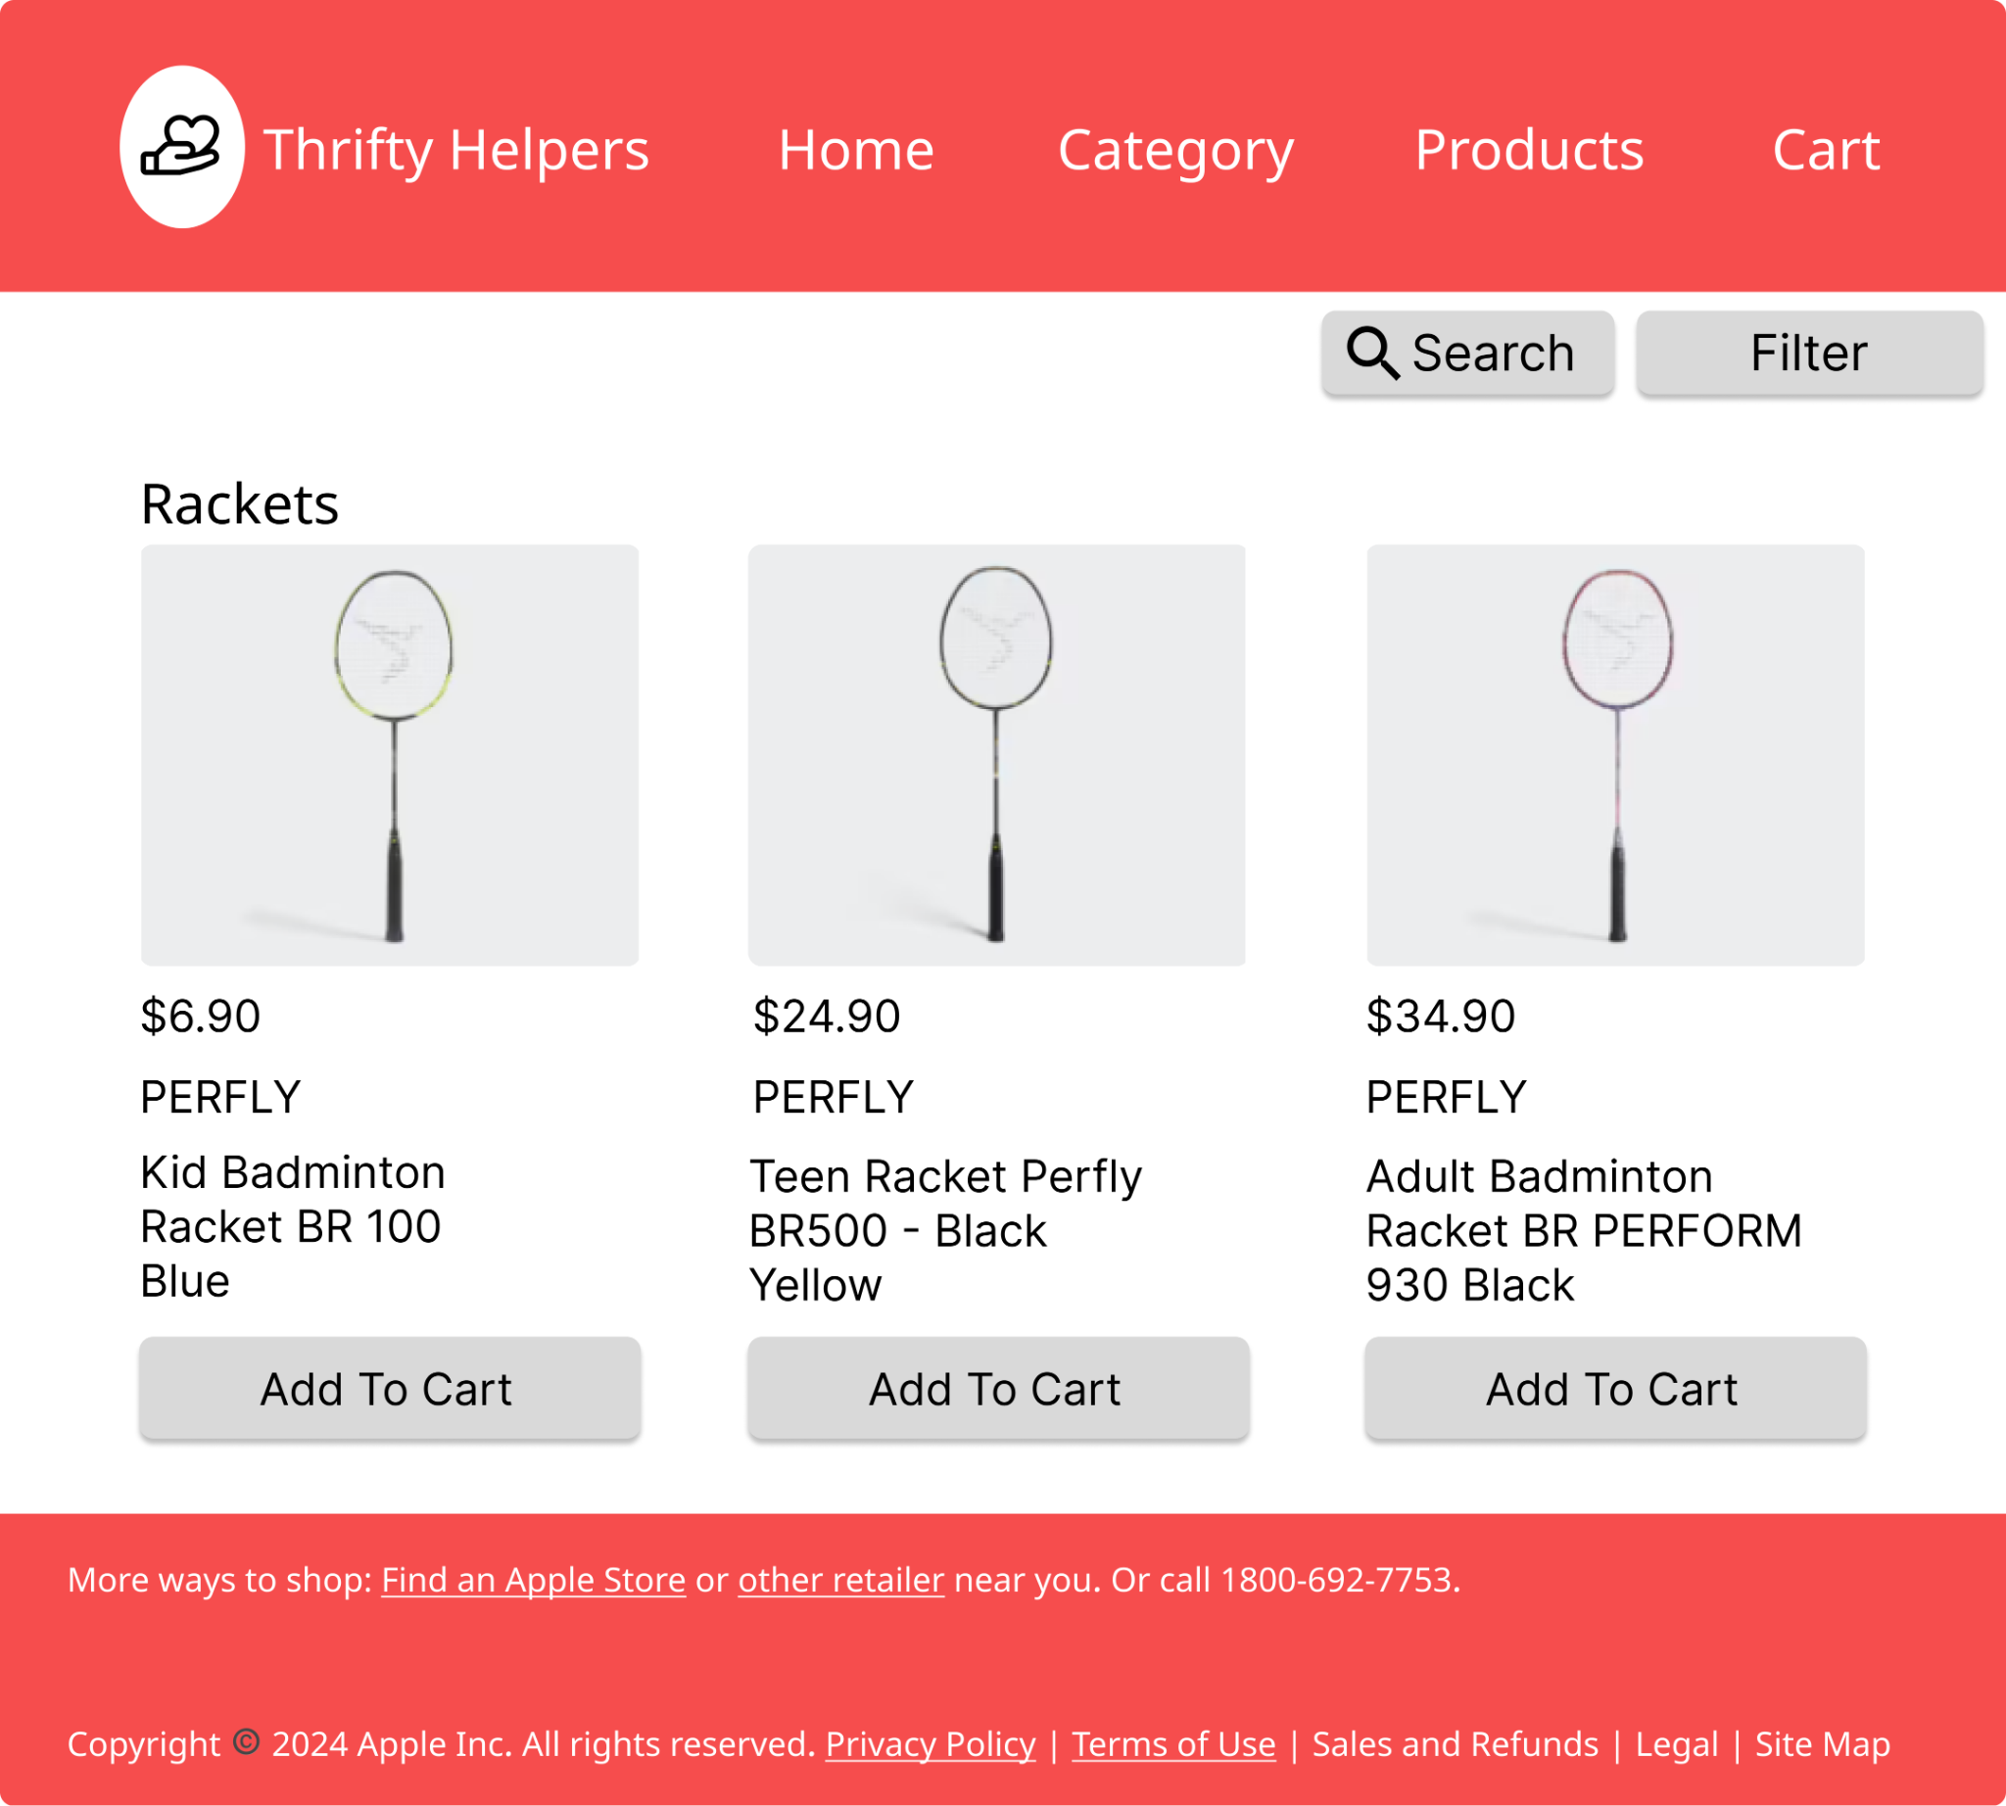Add Teen Racket Perfly BR500 to cart

coord(997,1388)
